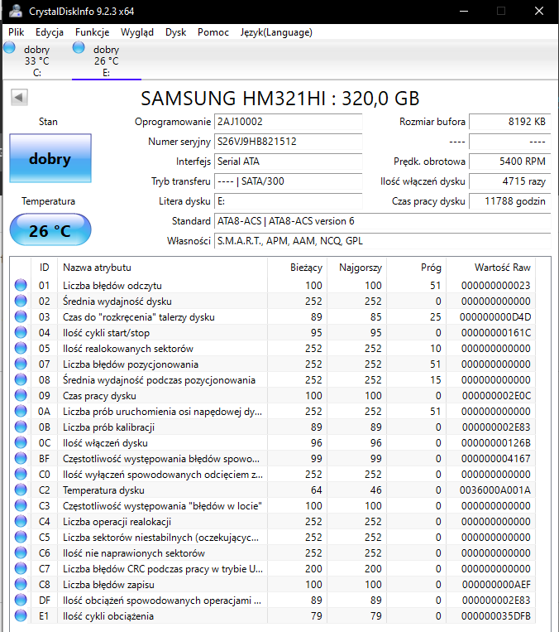The image size is (559, 632).
Task: Open the Plik menu
Action: [16, 32]
